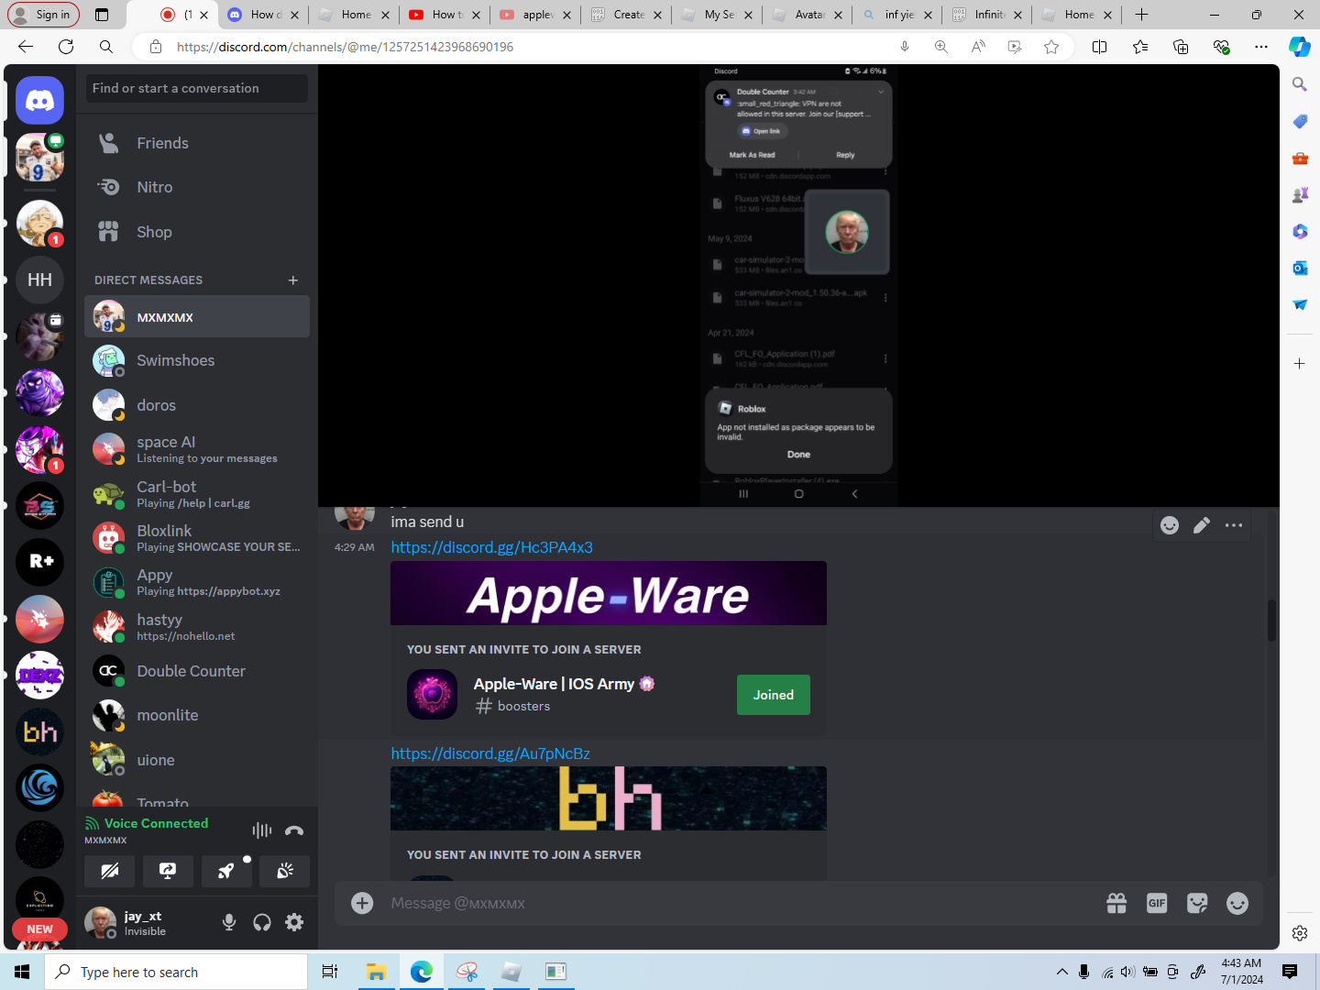Create a new DM with plus icon

[293, 280]
